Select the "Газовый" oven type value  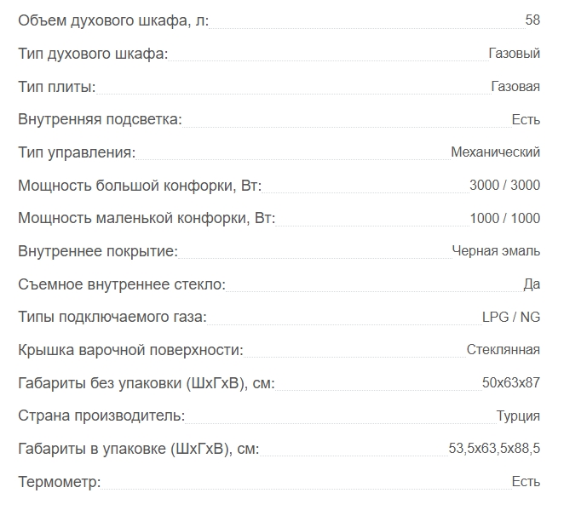(514, 54)
